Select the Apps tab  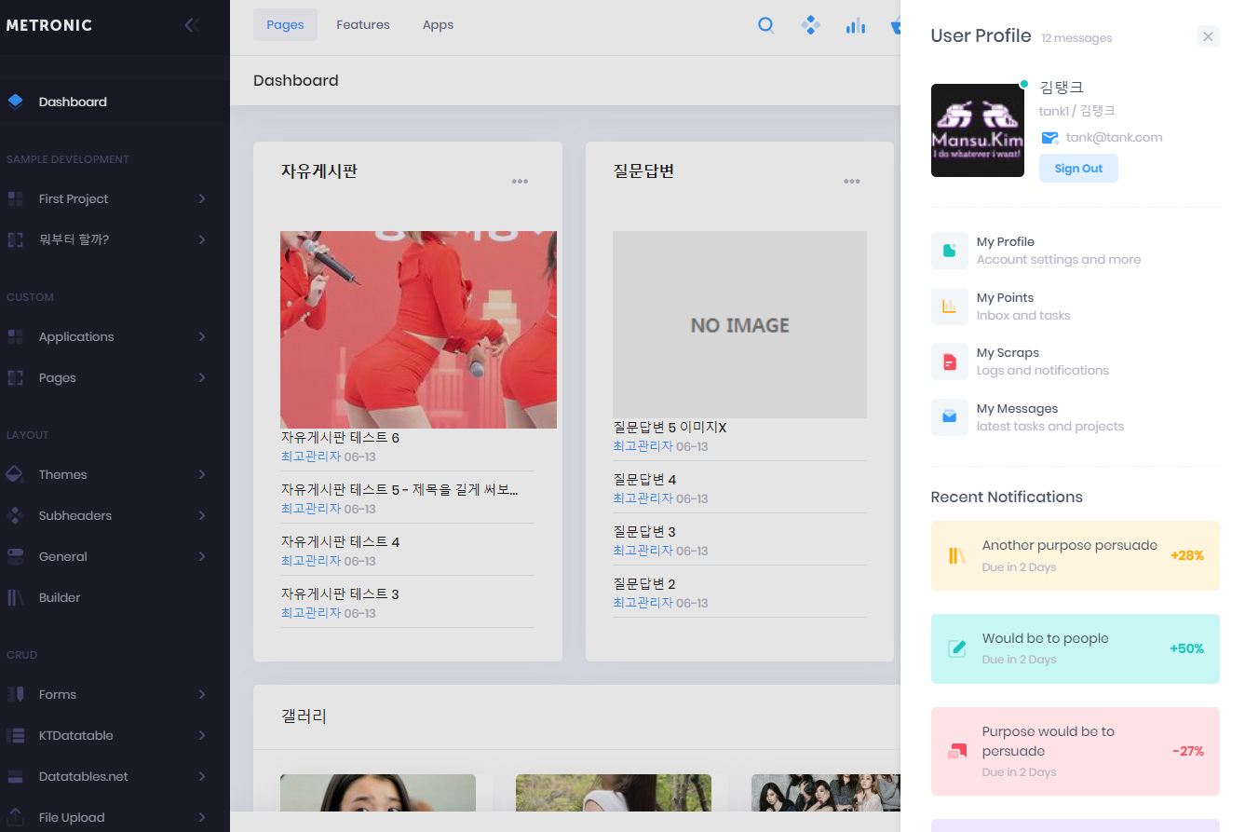438,25
